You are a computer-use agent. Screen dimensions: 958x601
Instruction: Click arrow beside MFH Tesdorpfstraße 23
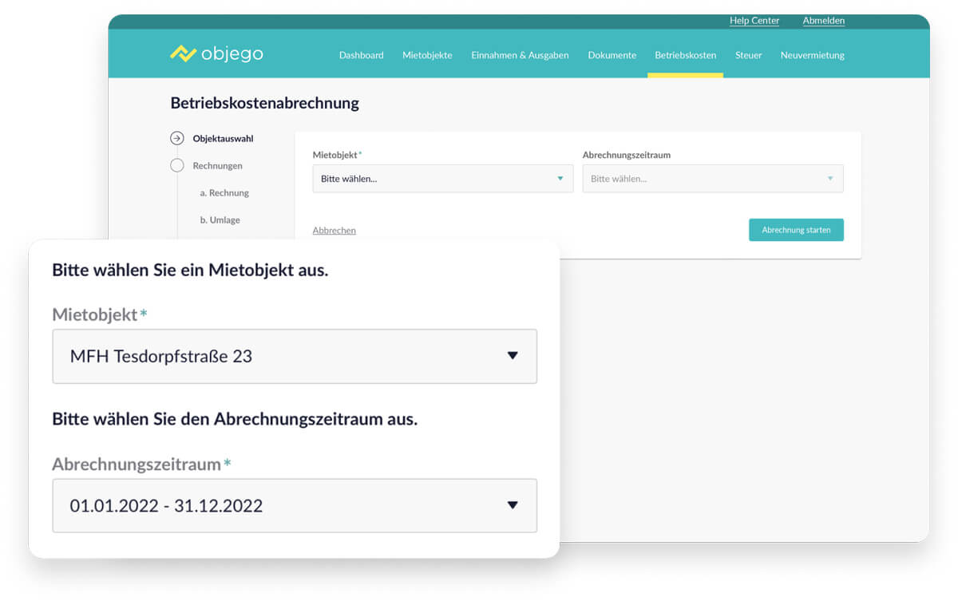pos(513,356)
